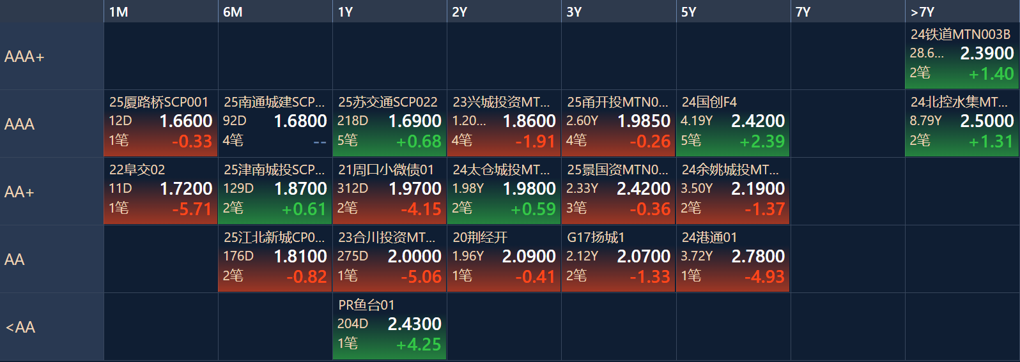Click the 2.5000 yield in the AAA row
Viewport: 1020px width, 362px height.
point(987,121)
